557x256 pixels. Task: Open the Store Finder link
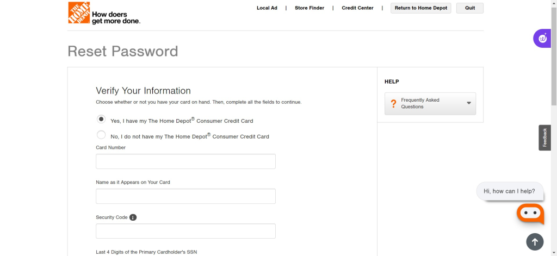pos(310,8)
